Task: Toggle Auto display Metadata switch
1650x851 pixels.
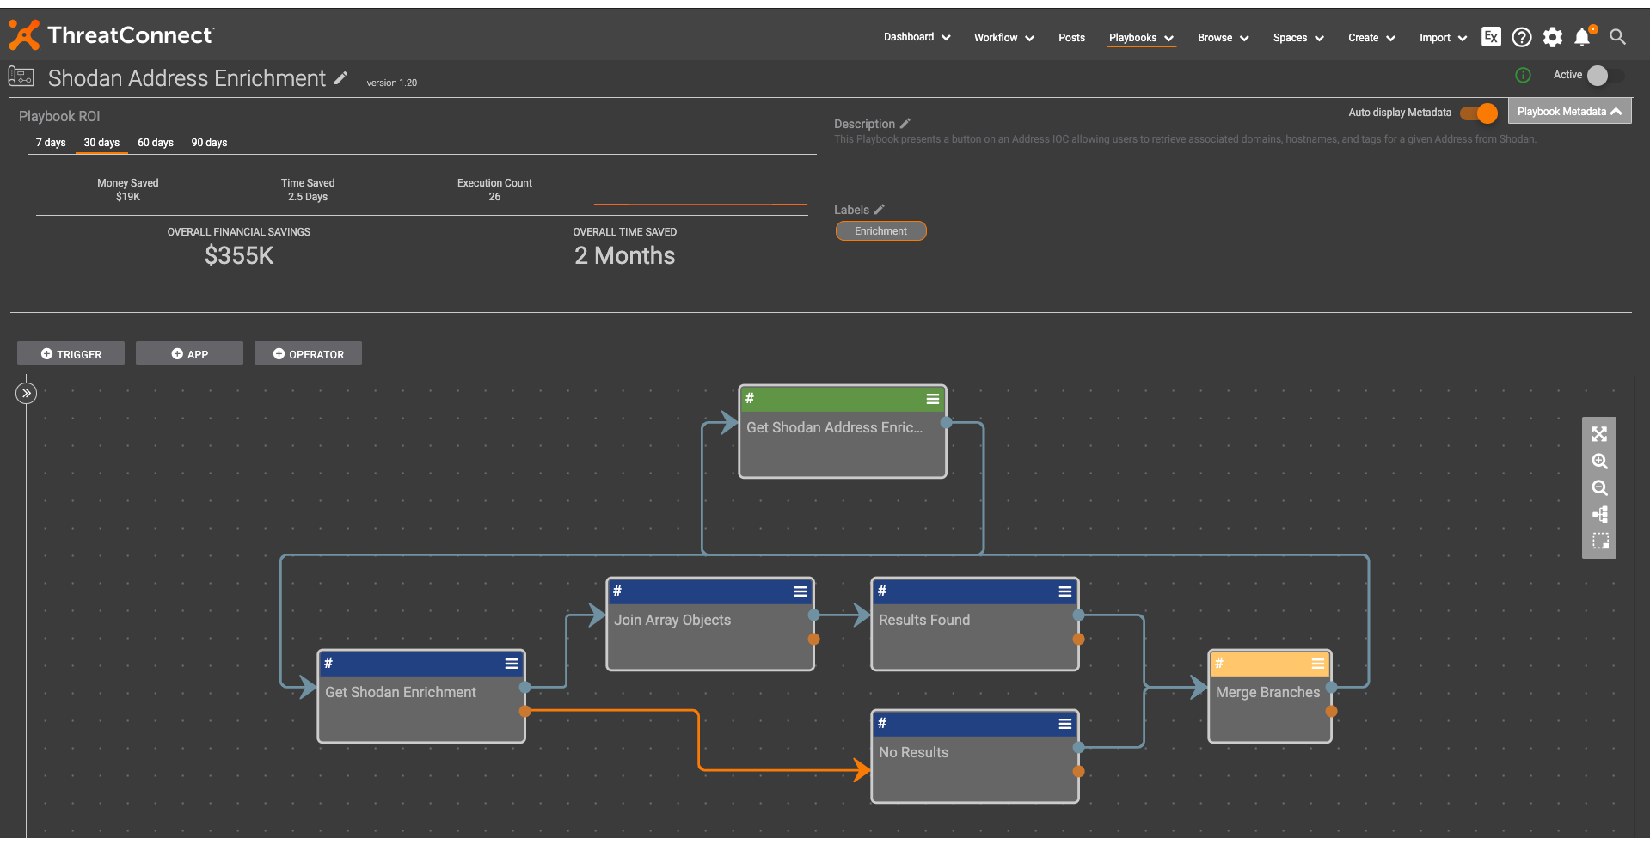Action: (x=1479, y=113)
